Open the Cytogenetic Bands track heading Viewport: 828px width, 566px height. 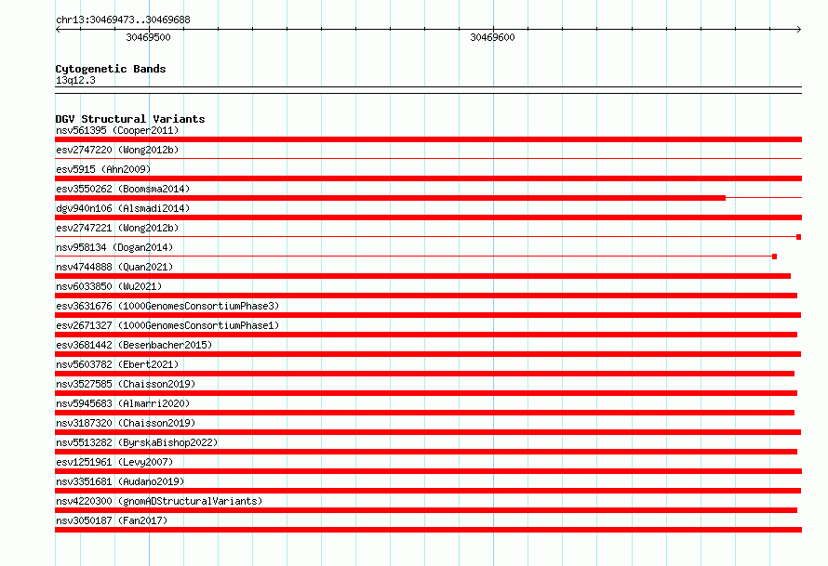point(111,69)
